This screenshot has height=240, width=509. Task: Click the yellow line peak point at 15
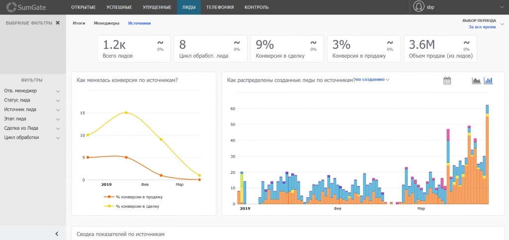pyautogui.click(x=126, y=112)
